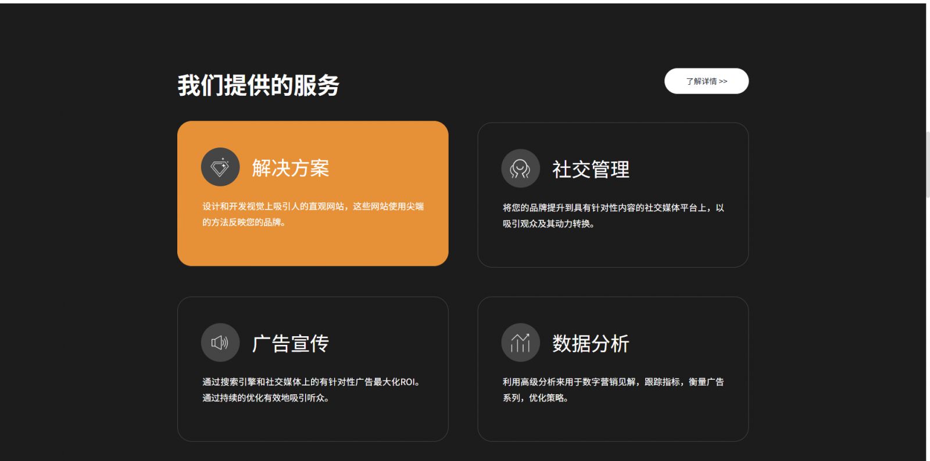The width and height of the screenshot is (930, 461).
Task: Click the 我们提供的服务 heading
Action: (258, 85)
